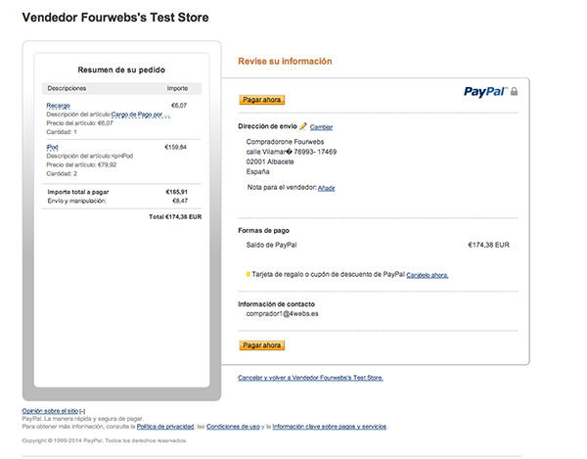Click the Nota para el vendedor label
Image resolution: width=587 pixels, height=459 pixels.
[282, 187]
